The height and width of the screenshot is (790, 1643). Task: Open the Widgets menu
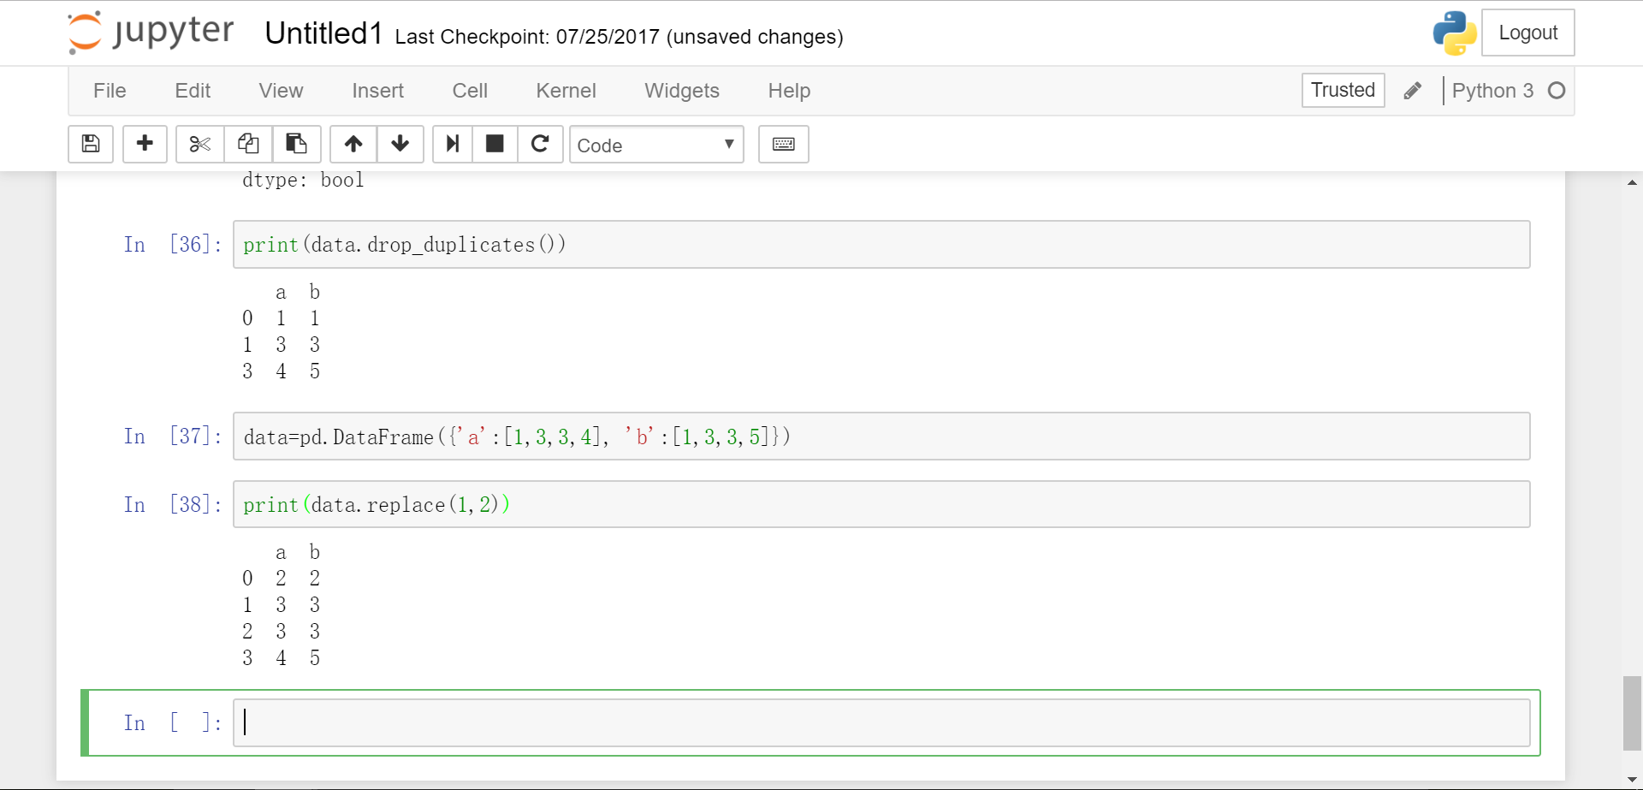pos(681,91)
